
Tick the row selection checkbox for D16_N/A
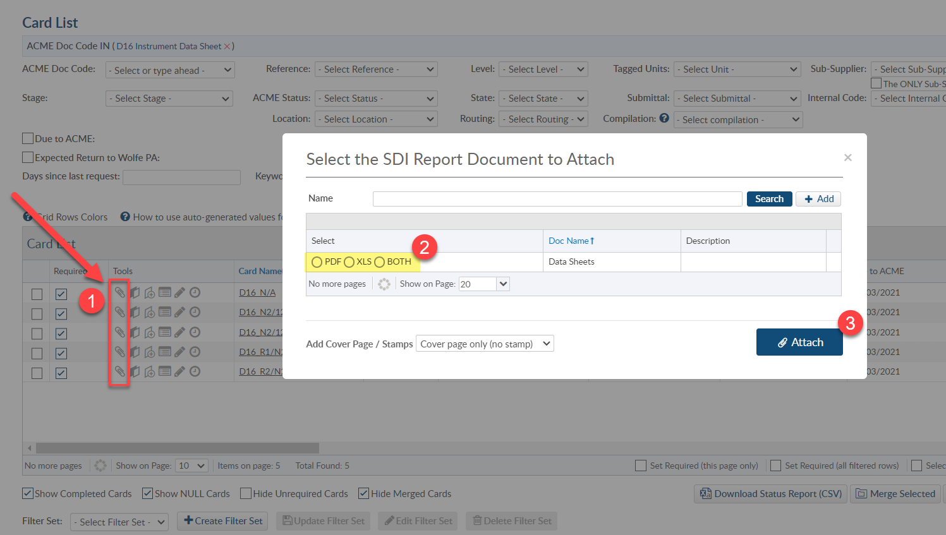coord(37,294)
